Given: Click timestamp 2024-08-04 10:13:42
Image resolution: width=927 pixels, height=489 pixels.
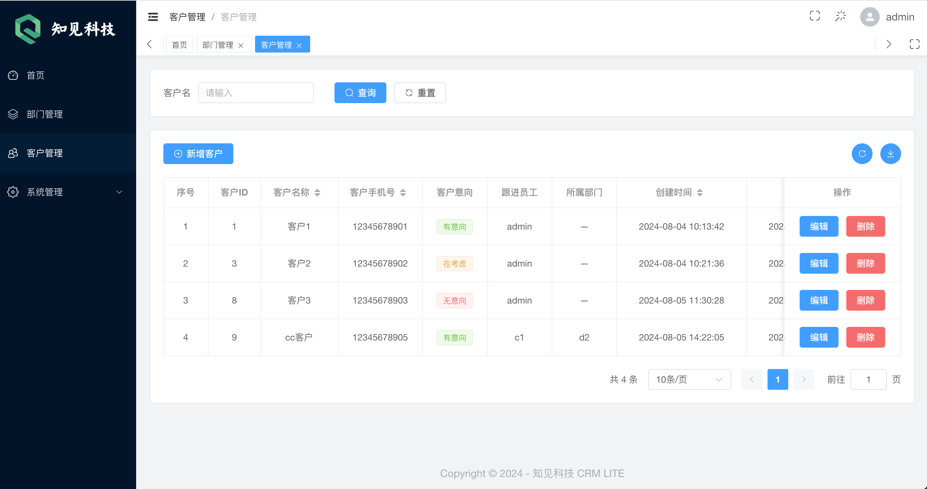Looking at the screenshot, I should click(x=681, y=226).
